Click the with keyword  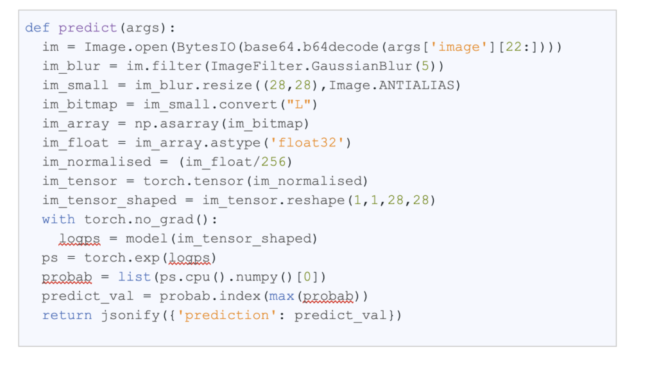[58, 220]
